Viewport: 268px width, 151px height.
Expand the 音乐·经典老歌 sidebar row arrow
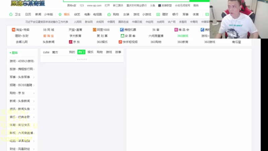click(x=34, y=117)
